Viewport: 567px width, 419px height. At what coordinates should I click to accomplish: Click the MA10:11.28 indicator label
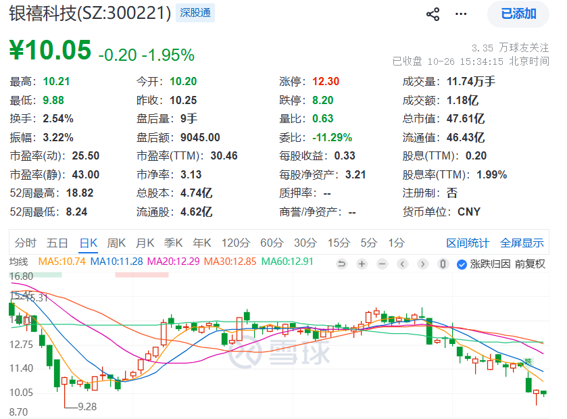click(x=116, y=262)
